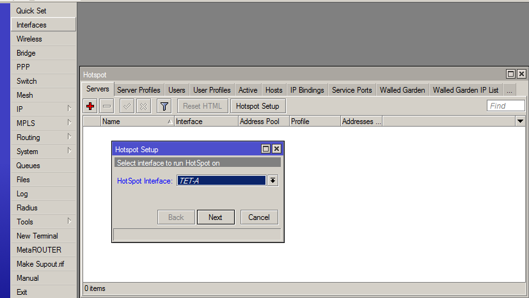This screenshot has width=529, height=298.
Task: Click Exit in the sidebar
Action: (x=43, y=292)
